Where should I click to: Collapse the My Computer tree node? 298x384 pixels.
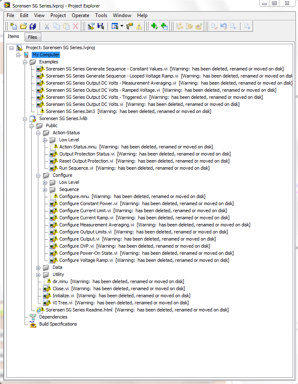(x=18, y=55)
